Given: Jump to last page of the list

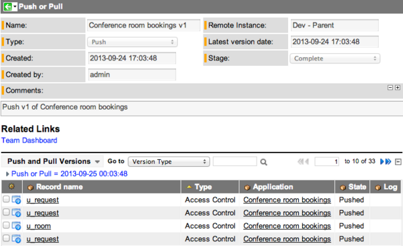Looking at the screenshot, I should coord(388,161).
